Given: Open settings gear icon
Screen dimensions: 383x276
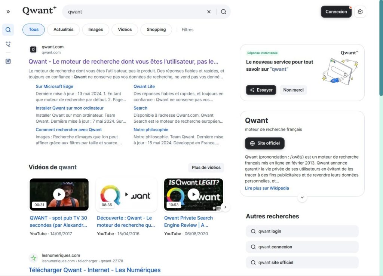Looking at the screenshot, I should pos(360,12).
